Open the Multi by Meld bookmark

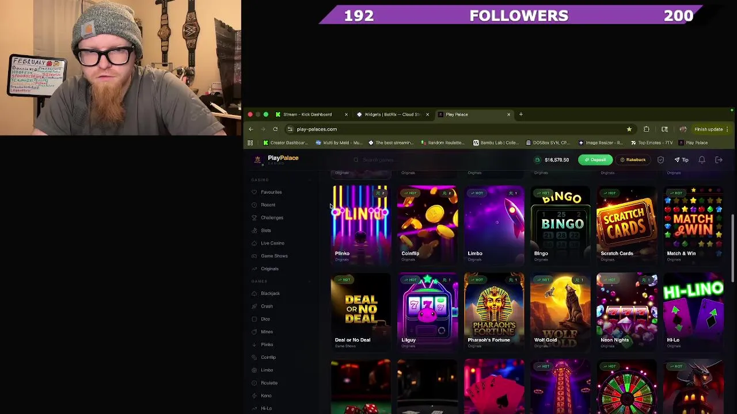pyautogui.click(x=339, y=143)
